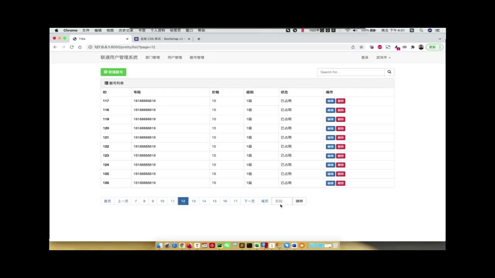This screenshot has height=278, width=495.
Task: Focus the Search for... input
Action: (351, 72)
